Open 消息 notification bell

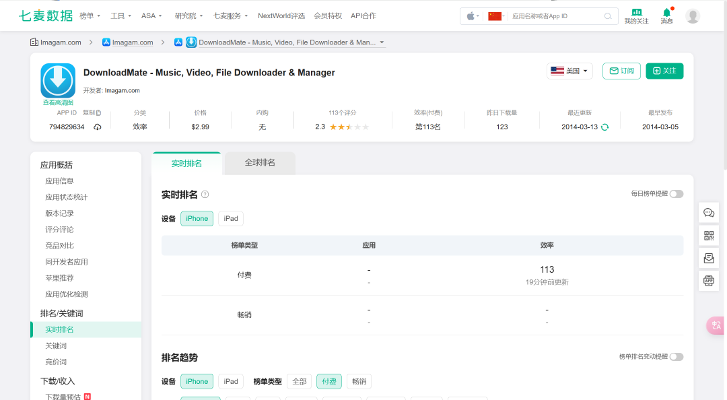click(666, 13)
